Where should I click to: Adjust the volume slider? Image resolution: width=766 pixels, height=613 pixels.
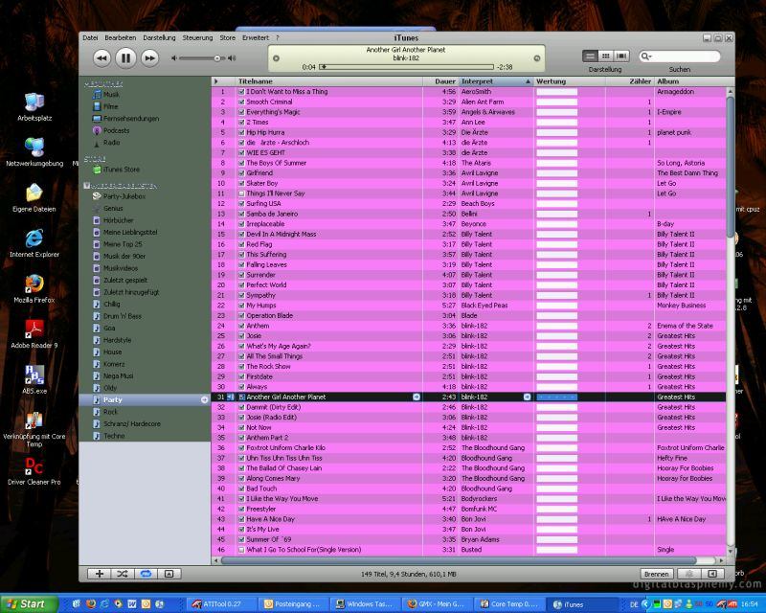click(201, 58)
